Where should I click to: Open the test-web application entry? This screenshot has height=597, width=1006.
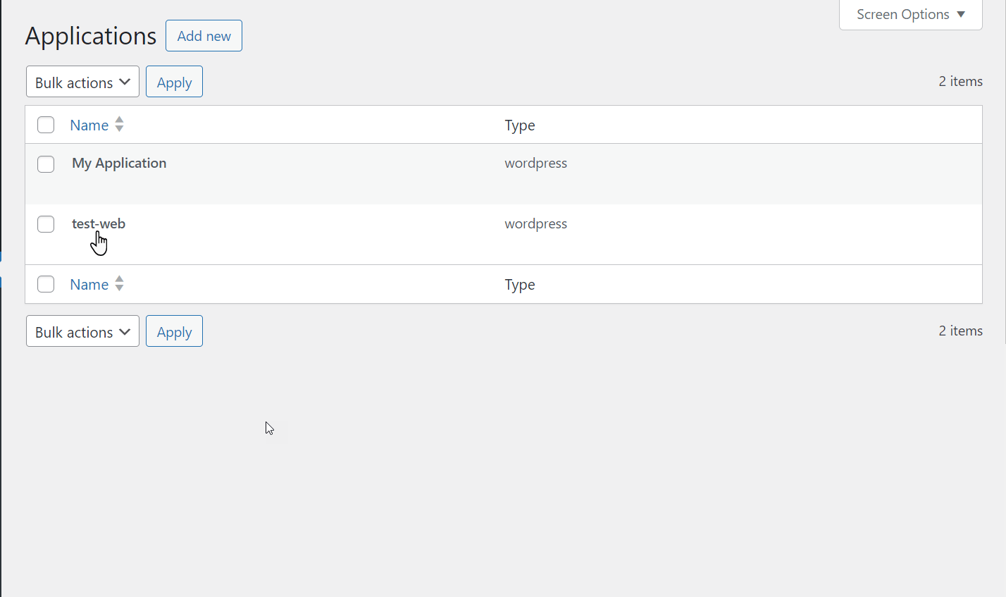click(x=99, y=223)
